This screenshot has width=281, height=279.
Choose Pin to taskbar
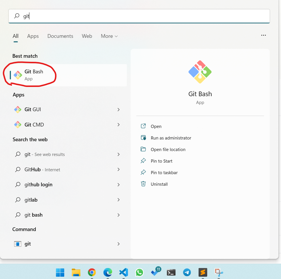click(164, 172)
